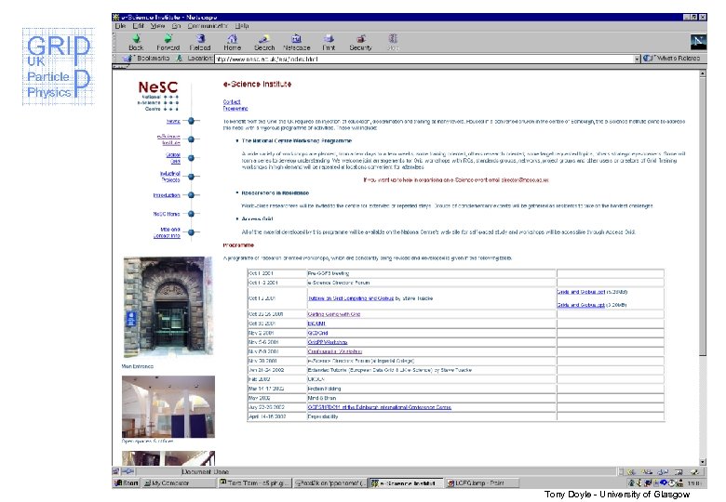Viewport: 726px width, 502px height.
Task: Click the page scrollbar down arrow
Action: (x=703, y=462)
